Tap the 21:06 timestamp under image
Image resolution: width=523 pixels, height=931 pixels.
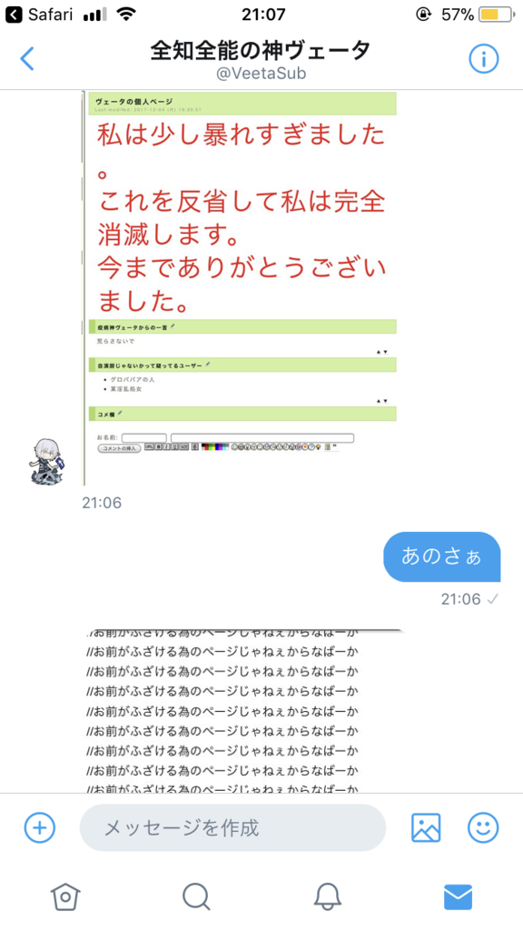[102, 503]
